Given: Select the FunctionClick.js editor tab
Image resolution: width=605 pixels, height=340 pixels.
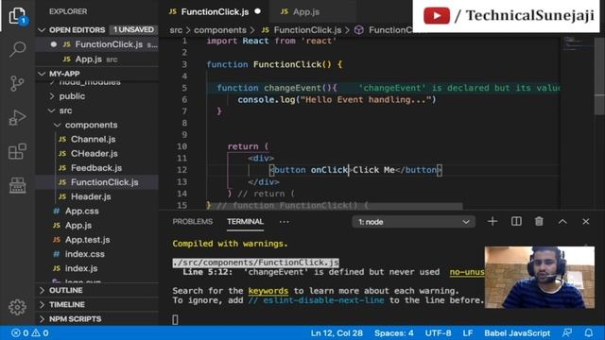Looking at the screenshot, I should click(215, 12).
